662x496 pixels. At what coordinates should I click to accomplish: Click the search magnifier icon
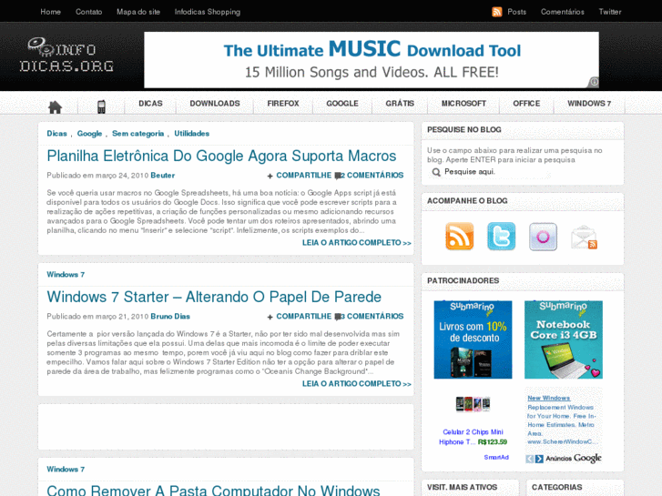point(436,172)
